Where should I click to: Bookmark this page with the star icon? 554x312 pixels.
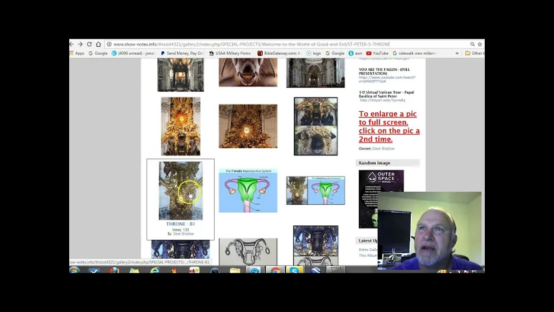point(480,44)
